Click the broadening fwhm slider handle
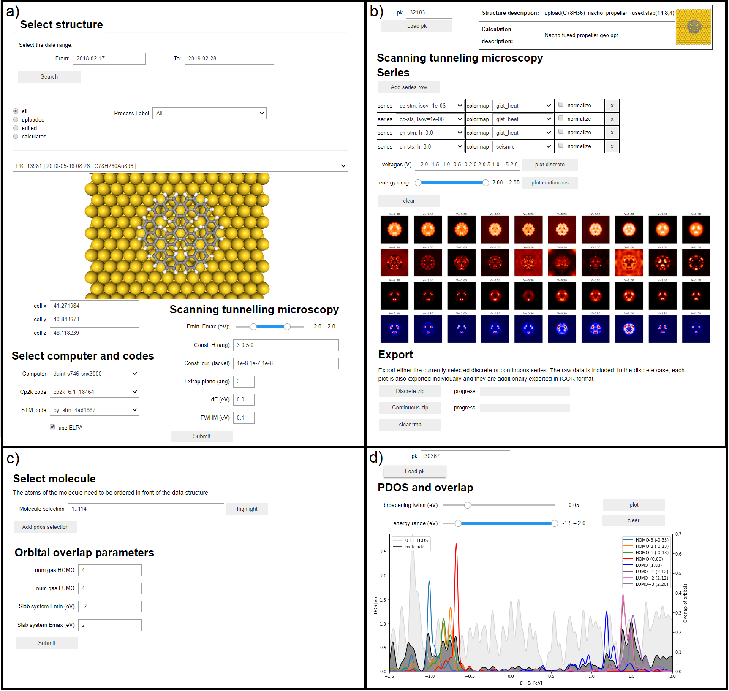729x691 pixels. 467,505
